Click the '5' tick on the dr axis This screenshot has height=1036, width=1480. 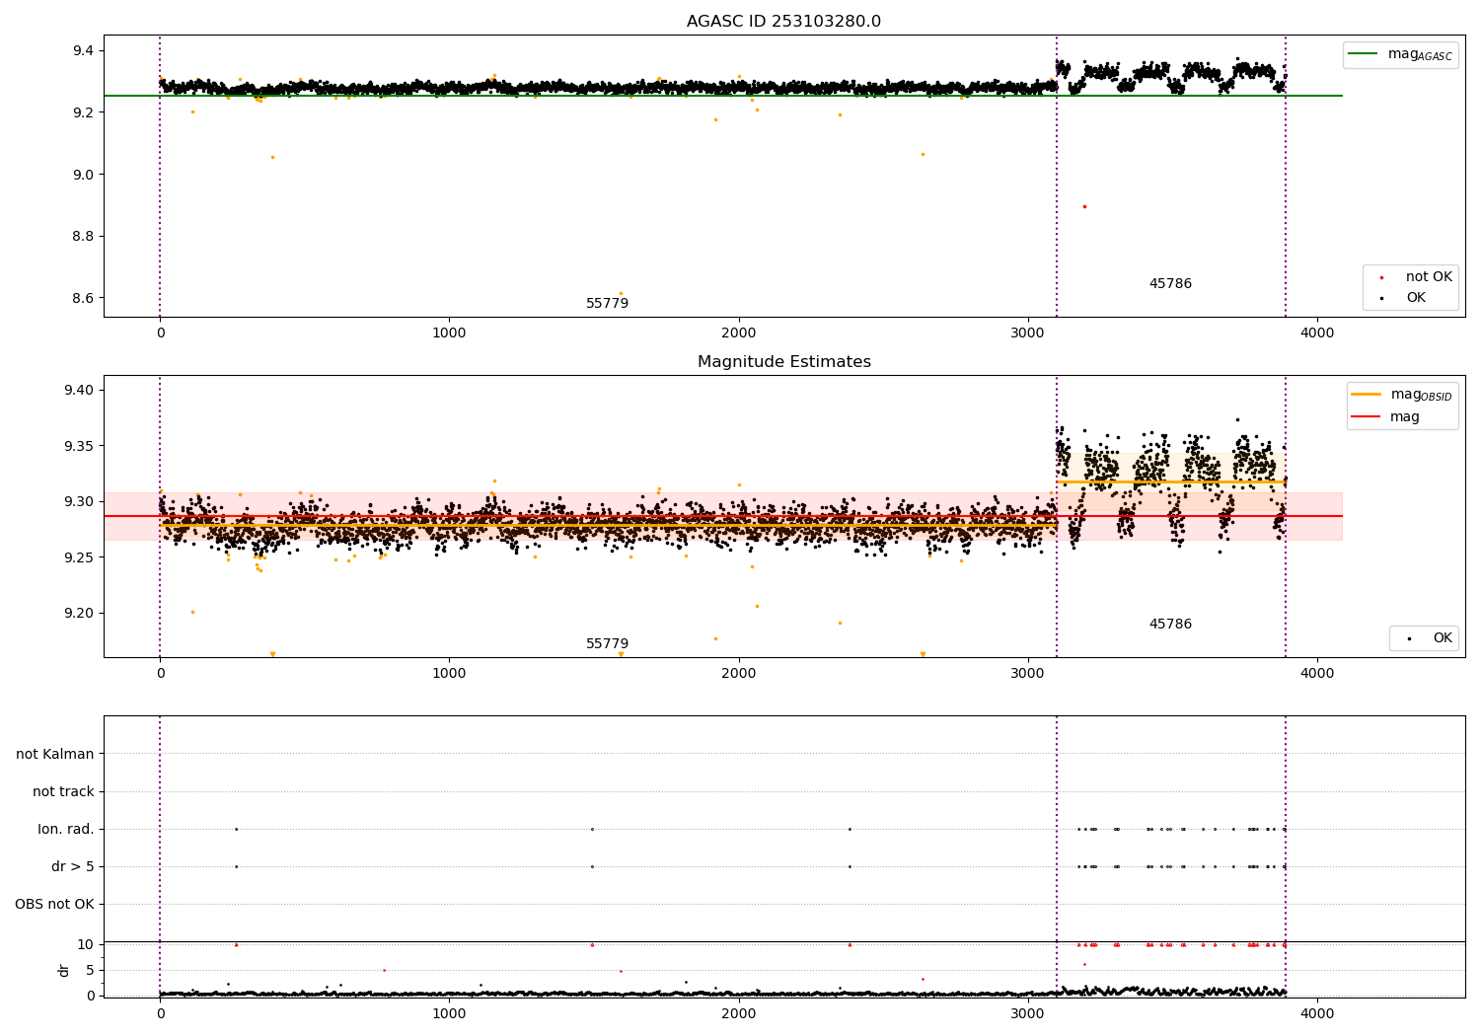click(90, 971)
